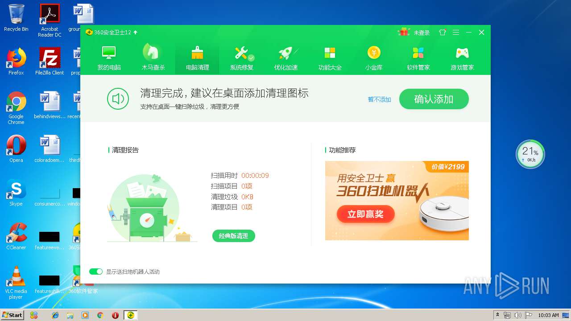This screenshot has height=321, width=571.
Task: Open VLC media player desktop icon
Action: click(16, 283)
